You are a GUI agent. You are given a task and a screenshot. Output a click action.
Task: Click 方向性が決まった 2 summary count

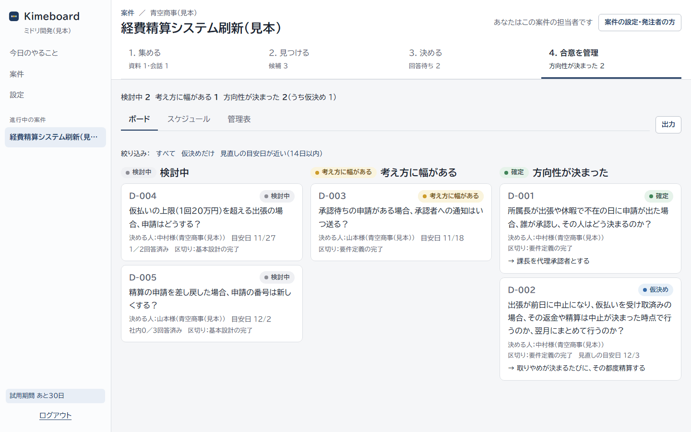pyautogui.click(x=255, y=97)
